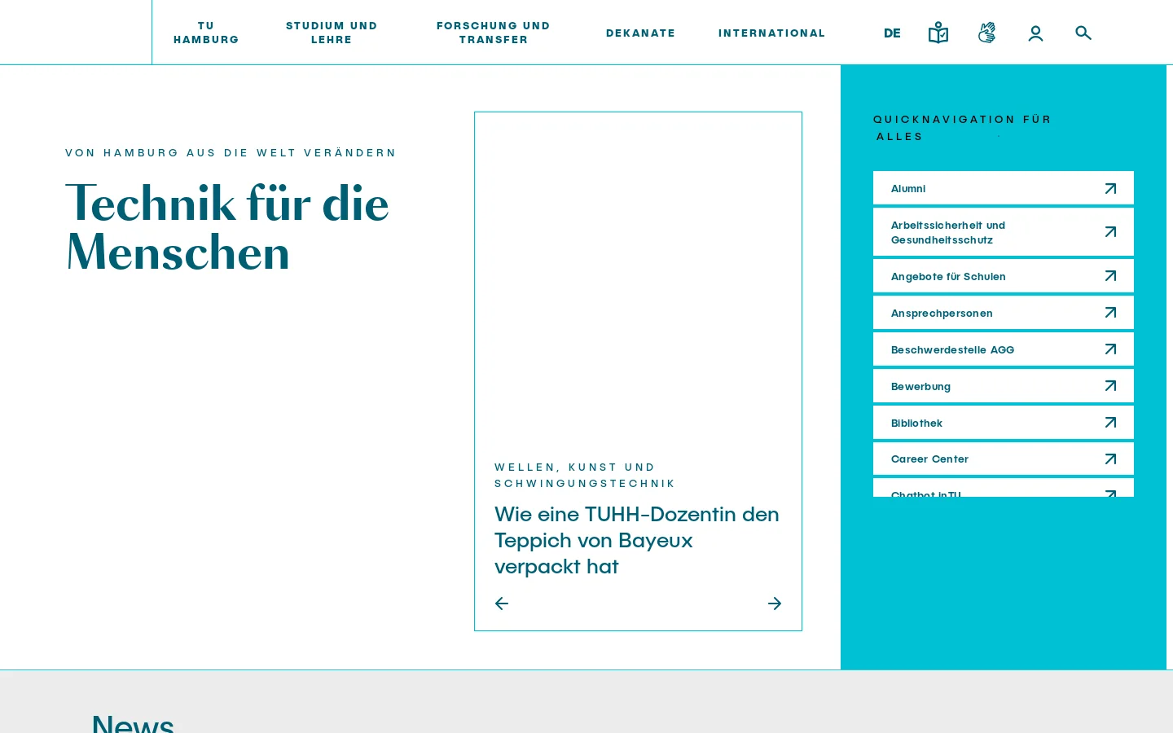Expand the TU Hamburg menu
This screenshot has width=1173, height=733.
(x=206, y=33)
